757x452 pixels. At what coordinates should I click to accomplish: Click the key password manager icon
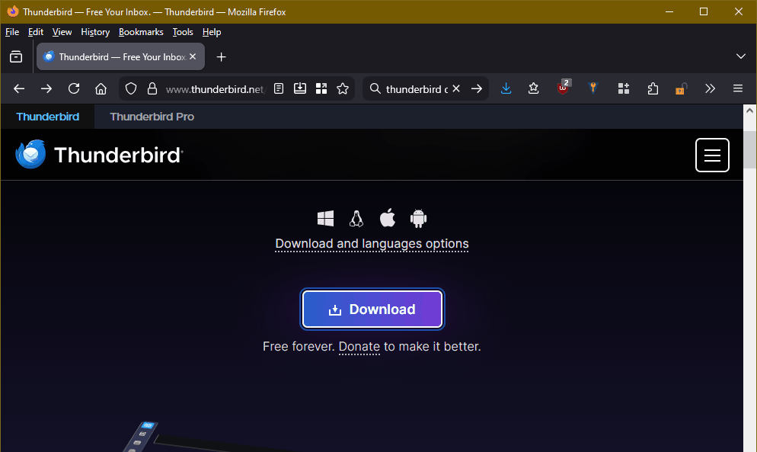tap(593, 88)
